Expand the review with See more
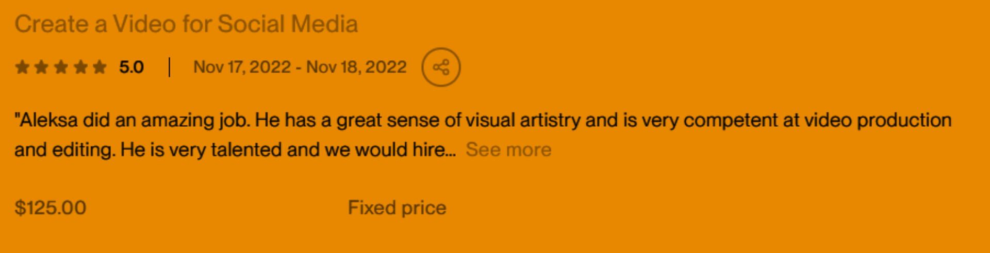 [508, 149]
